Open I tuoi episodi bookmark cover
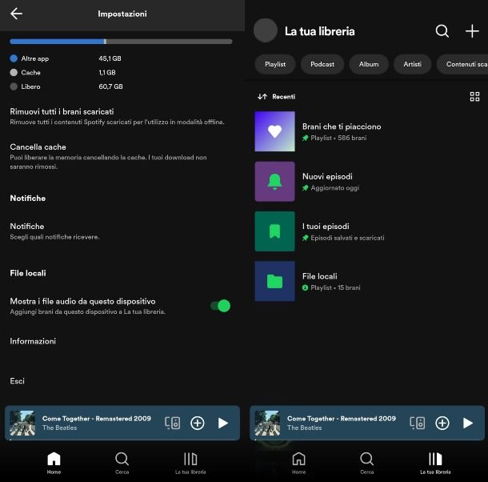The width and height of the screenshot is (488, 482). (x=275, y=231)
